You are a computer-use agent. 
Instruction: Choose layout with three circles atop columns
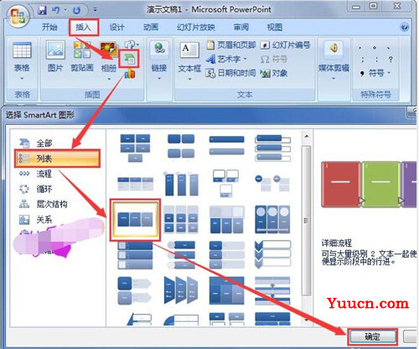pos(272,220)
